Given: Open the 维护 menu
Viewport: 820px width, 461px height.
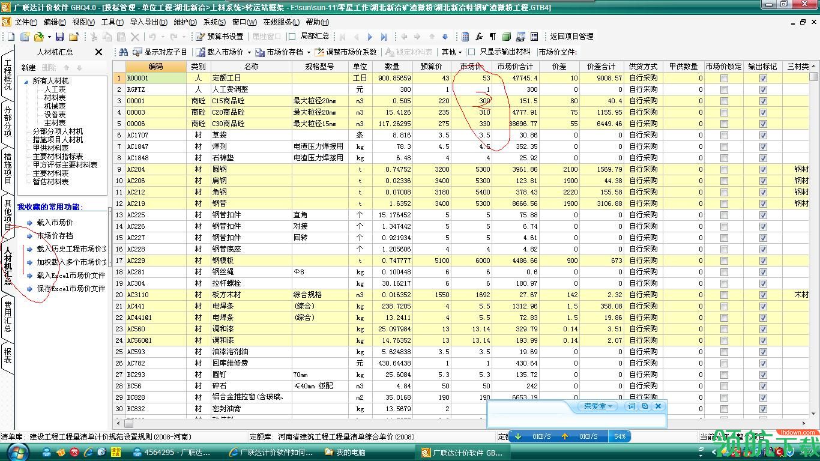Looking at the screenshot, I should (x=185, y=22).
